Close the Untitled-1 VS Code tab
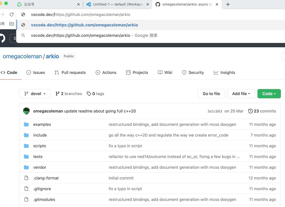 coord(148,4)
